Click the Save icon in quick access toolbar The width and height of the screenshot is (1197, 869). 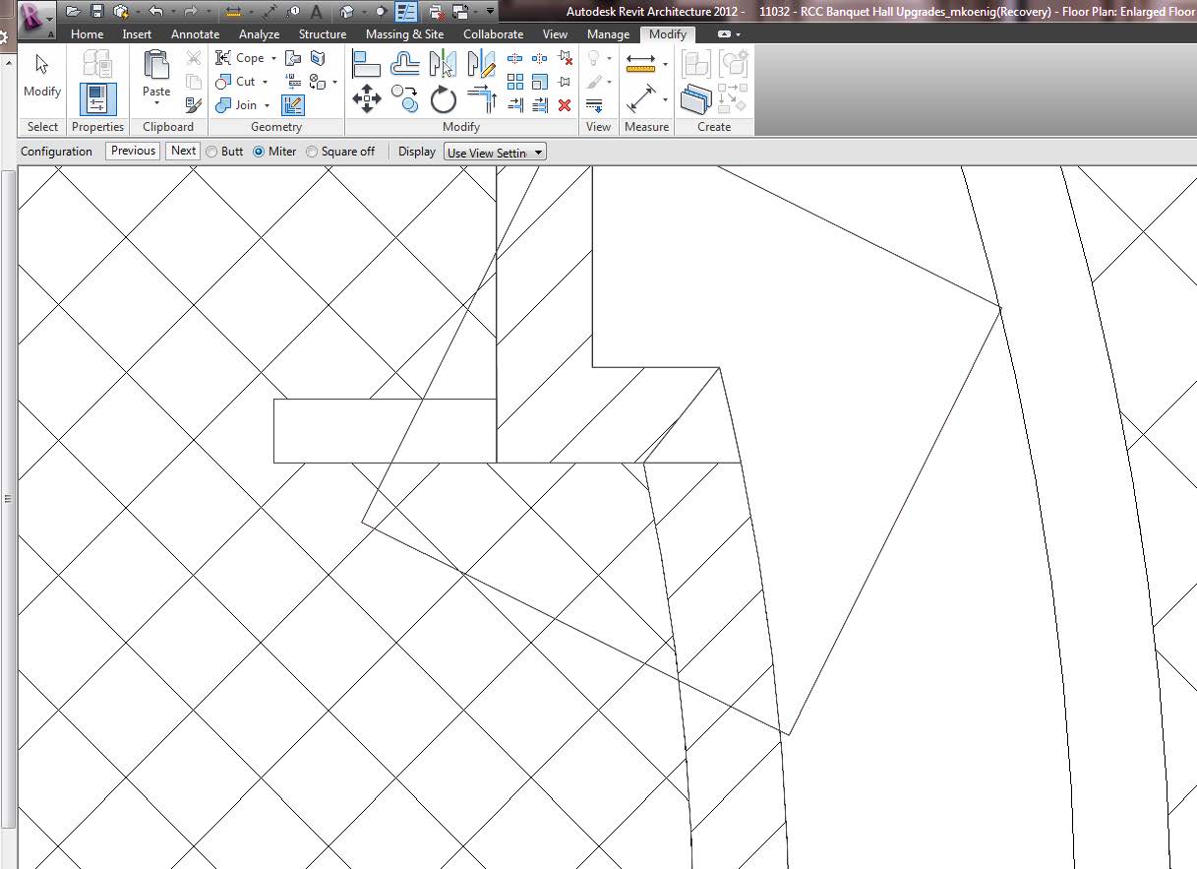click(96, 12)
